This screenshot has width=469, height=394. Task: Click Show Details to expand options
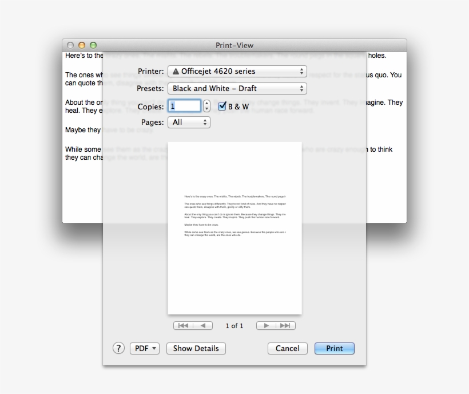[x=196, y=348]
